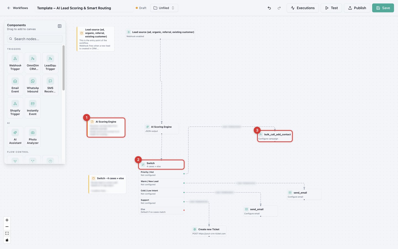
Task: Click the Components panel scrollbar
Action: 64,68
